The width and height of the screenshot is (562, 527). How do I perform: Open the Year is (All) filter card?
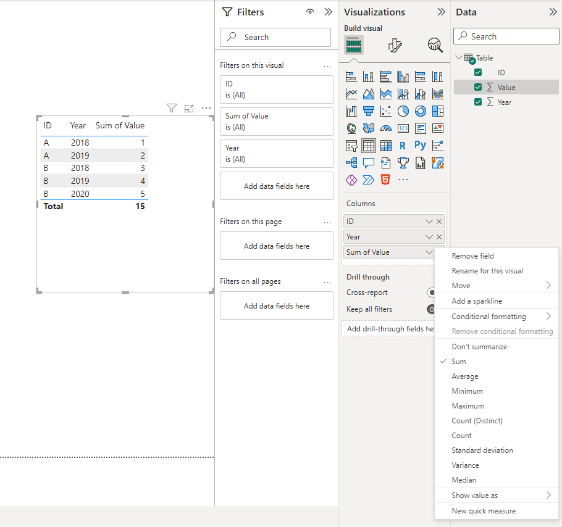coord(276,154)
